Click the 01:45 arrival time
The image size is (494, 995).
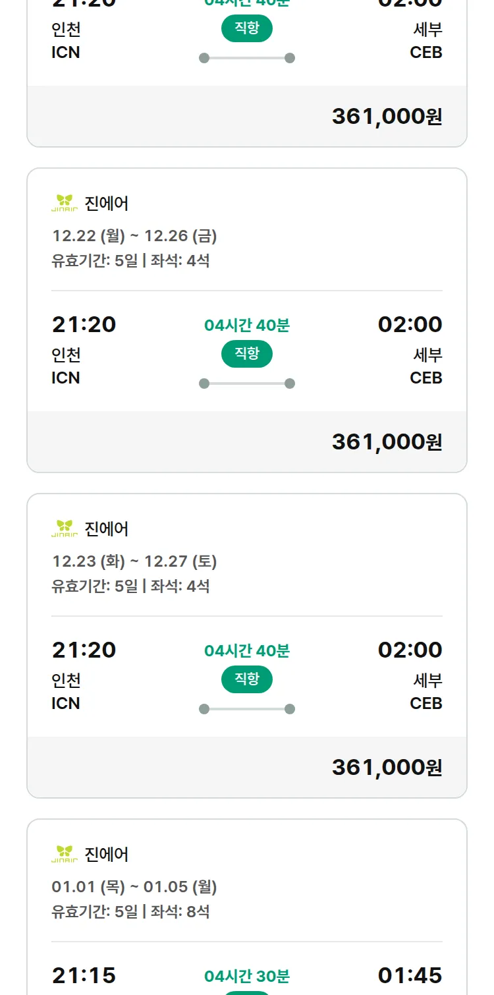pyautogui.click(x=410, y=975)
